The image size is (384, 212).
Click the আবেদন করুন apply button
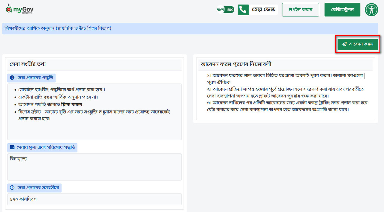358,44
